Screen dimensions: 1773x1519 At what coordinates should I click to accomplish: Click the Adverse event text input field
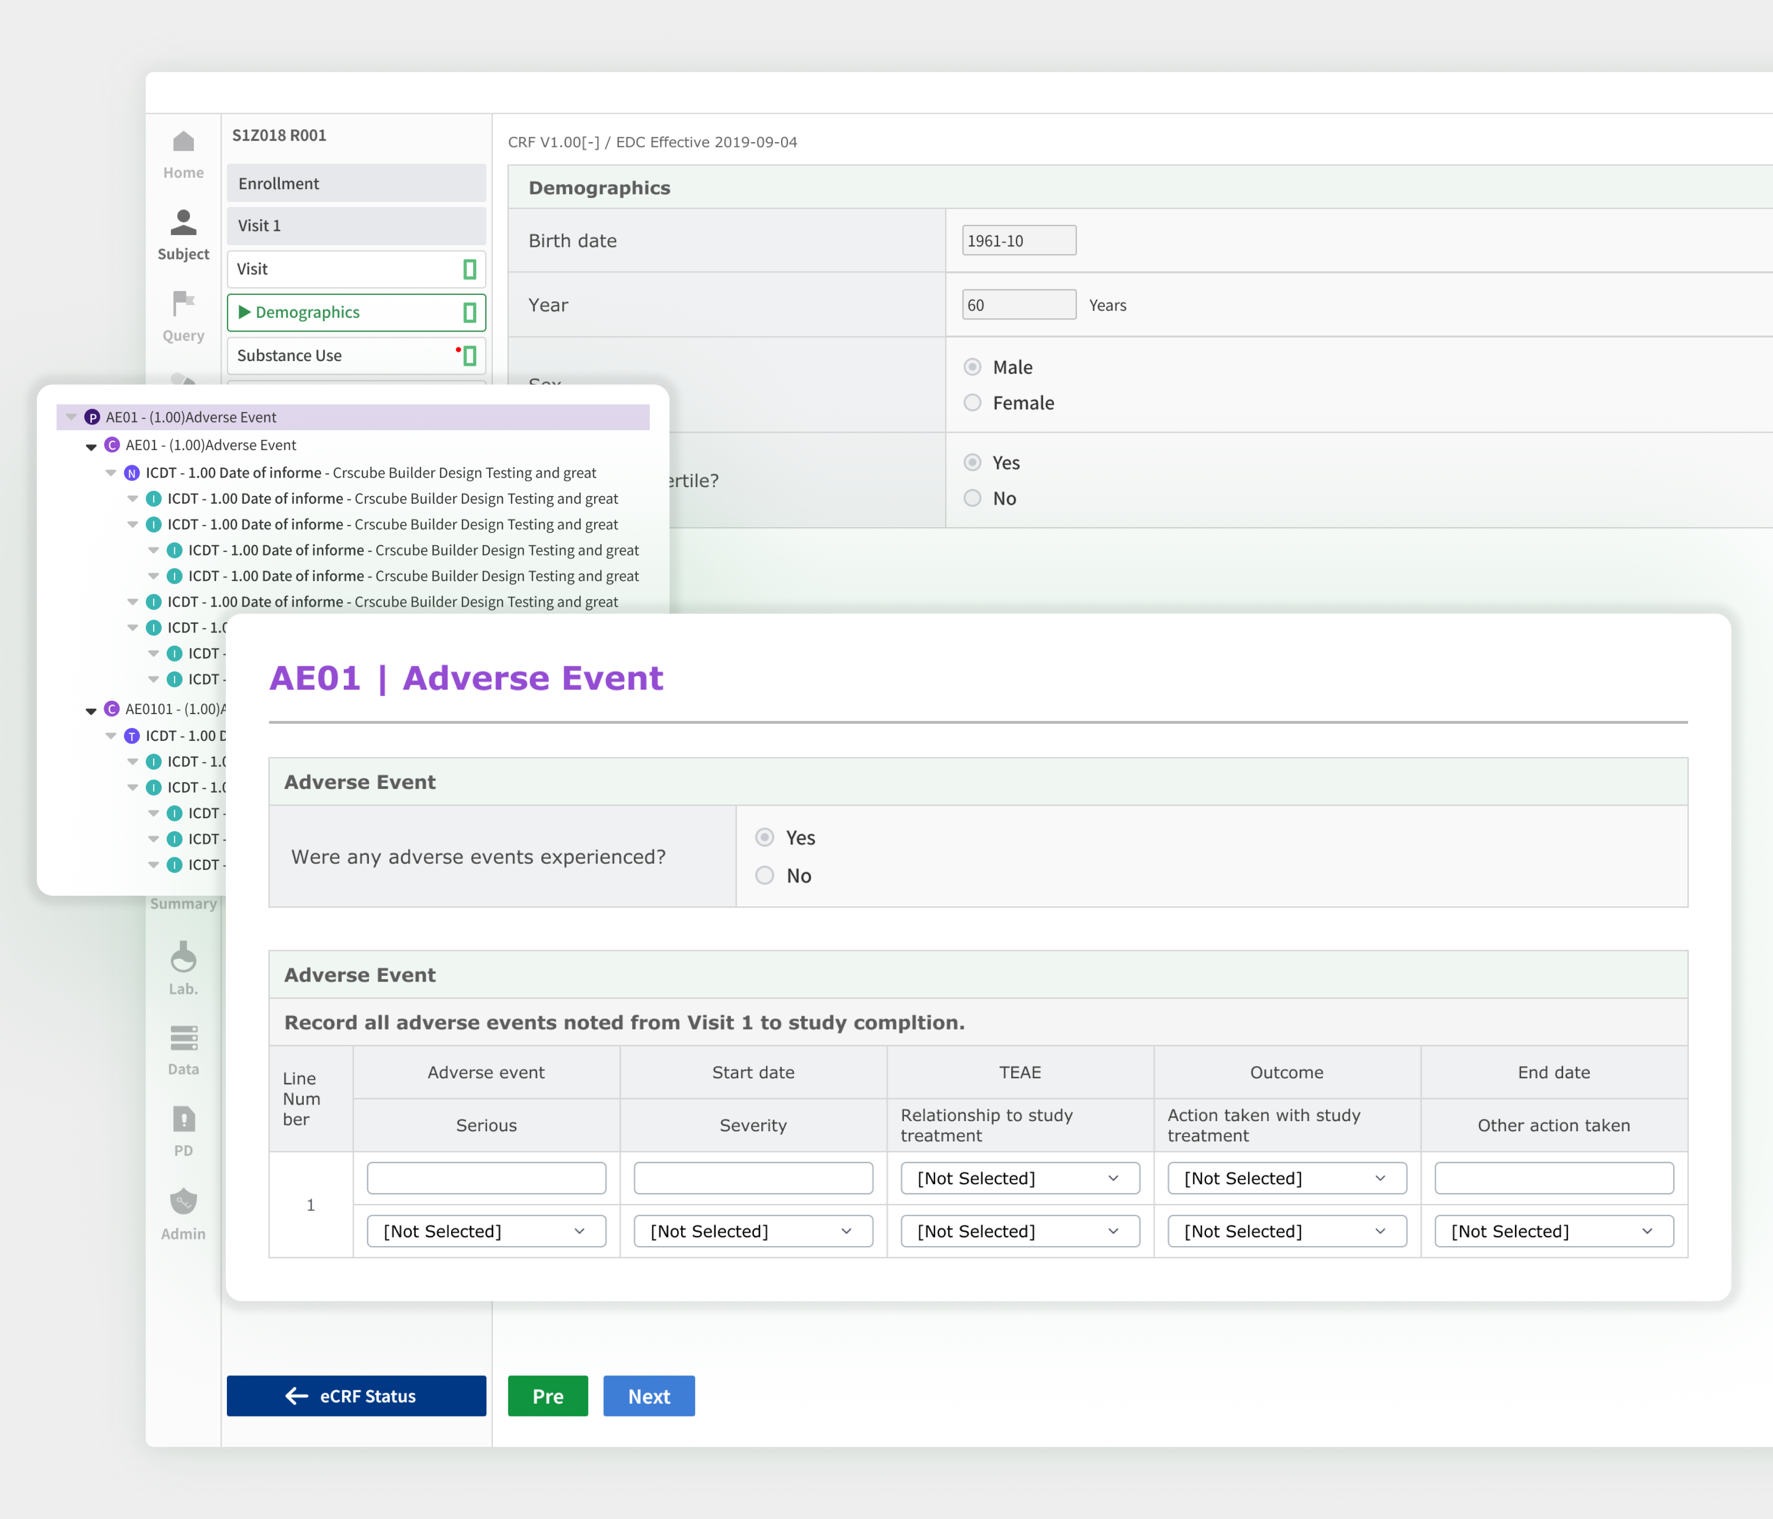tap(485, 1178)
